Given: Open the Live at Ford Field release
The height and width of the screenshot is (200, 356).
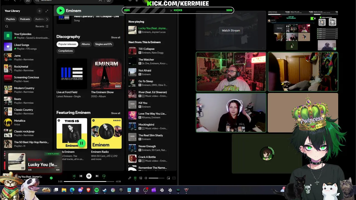Looking at the screenshot, I should pyautogui.click(x=72, y=78).
